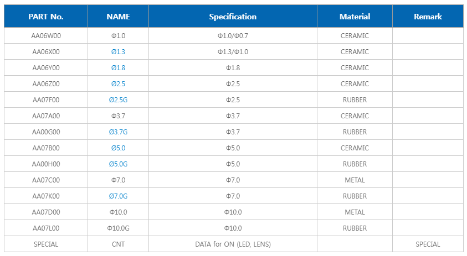The height and width of the screenshot is (256, 467).
Task: Click the Material column header
Action: 355,17
